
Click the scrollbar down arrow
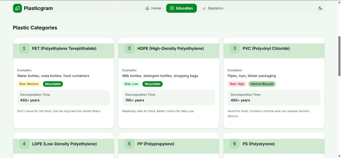[339, 156]
